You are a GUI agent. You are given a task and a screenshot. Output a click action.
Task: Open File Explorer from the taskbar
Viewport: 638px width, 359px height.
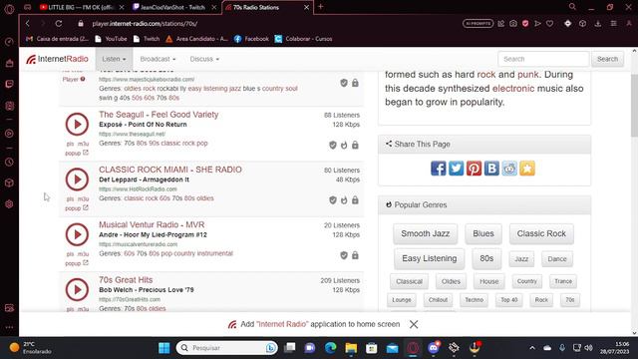[351, 348]
